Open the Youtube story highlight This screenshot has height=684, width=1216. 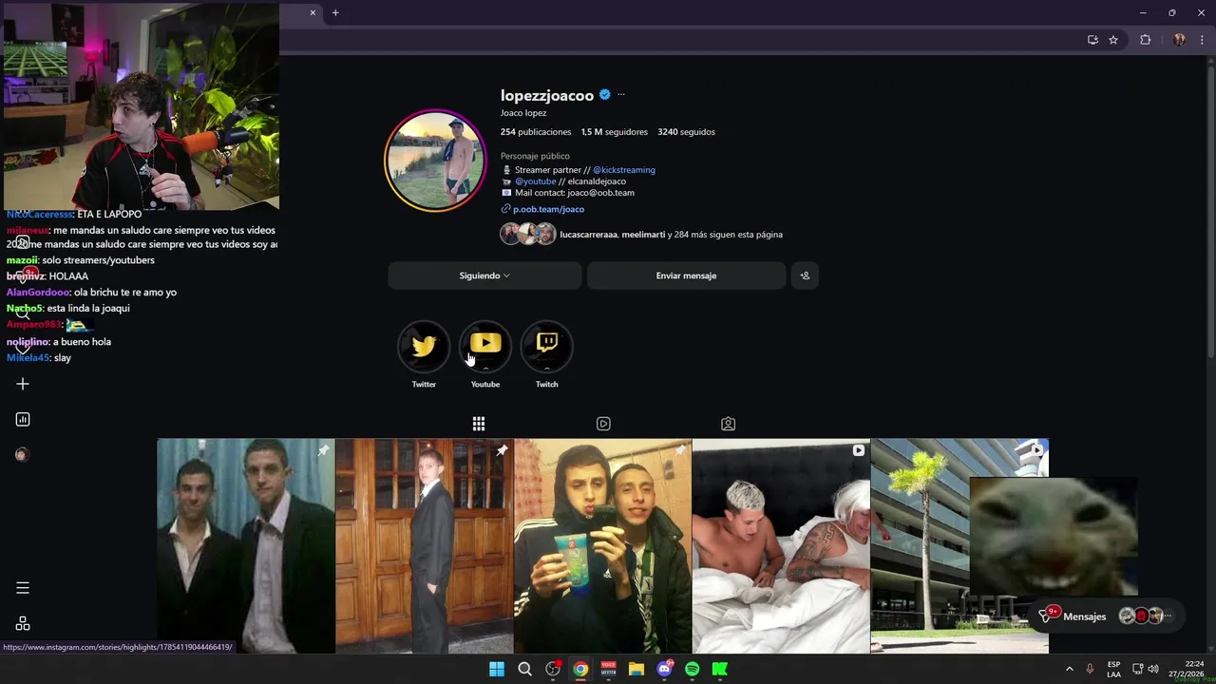[485, 347]
